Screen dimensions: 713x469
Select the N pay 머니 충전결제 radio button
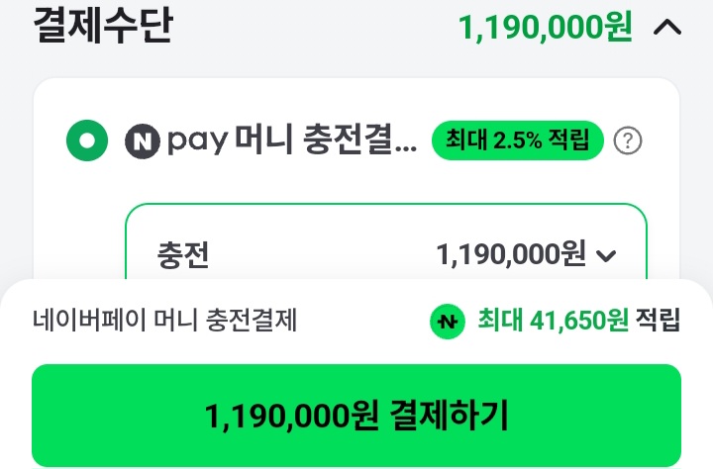click(87, 141)
